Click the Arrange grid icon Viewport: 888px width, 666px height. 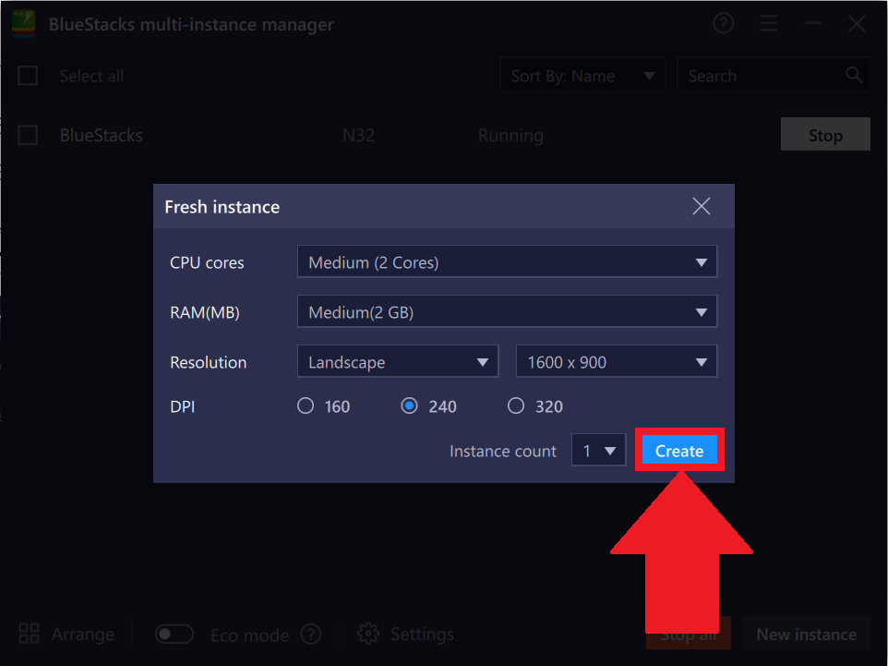[29, 634]
